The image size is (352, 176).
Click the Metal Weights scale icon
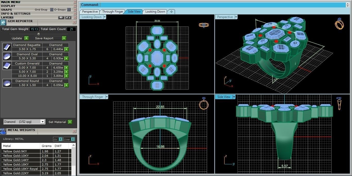(3, 131)
